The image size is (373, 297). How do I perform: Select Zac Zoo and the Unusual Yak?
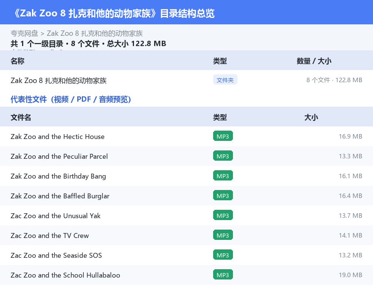(x=186, y=216)
